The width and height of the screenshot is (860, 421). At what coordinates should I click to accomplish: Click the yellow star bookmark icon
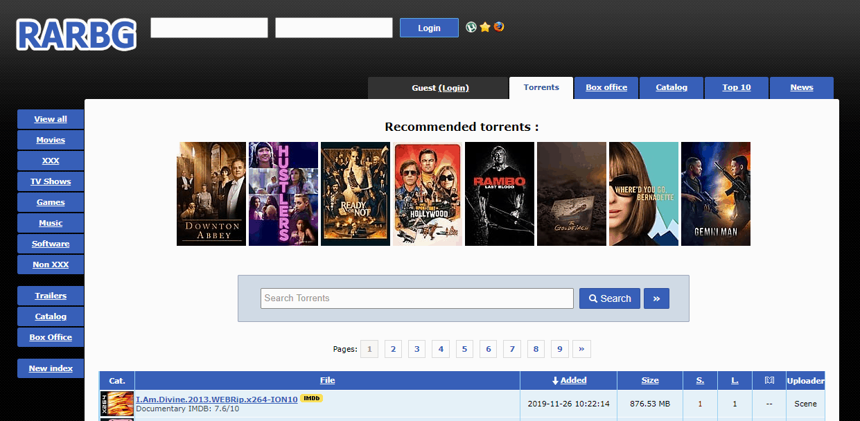[485, 27]
